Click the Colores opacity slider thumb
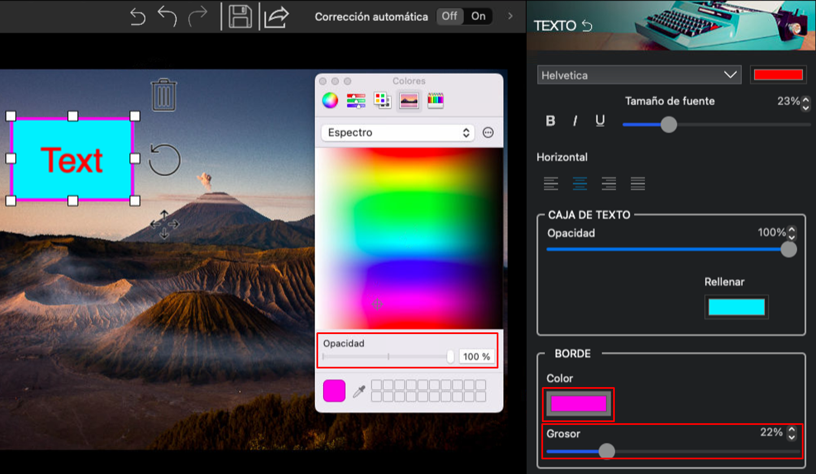The height and width of the screenshot is (474, 816). pyautogui.click(x=450, y=357)
